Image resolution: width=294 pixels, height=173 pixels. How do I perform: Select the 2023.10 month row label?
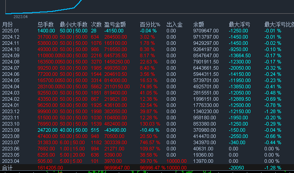pos(11,124)
